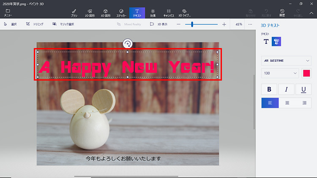Toggle bold formatting
The image size is (317, 178).
pos(269,89)
